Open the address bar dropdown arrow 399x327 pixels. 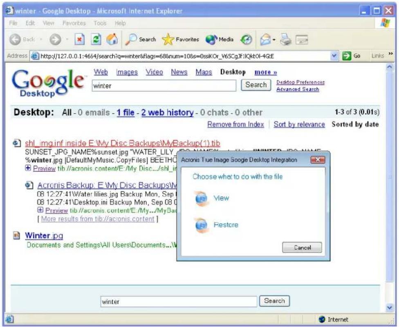[334, 56]
